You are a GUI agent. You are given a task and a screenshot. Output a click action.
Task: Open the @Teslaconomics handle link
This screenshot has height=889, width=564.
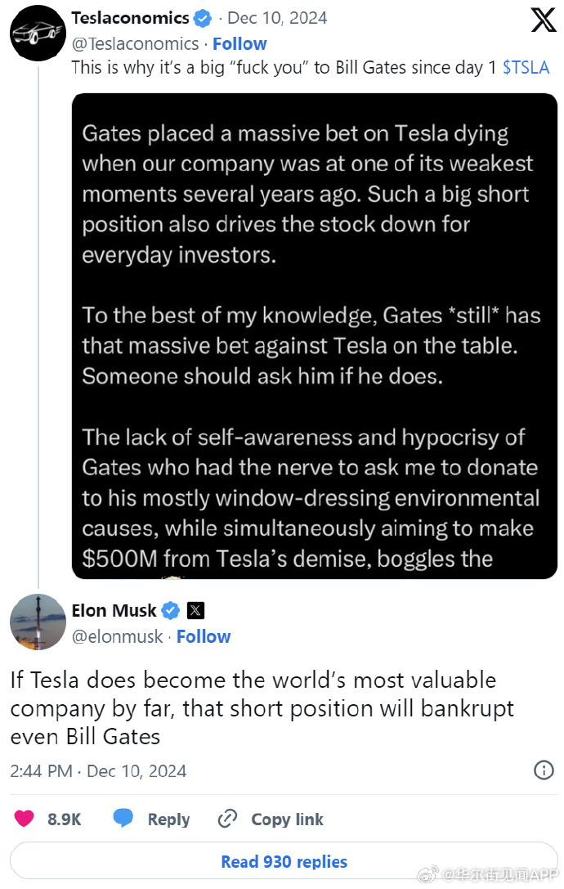(135, 43)
